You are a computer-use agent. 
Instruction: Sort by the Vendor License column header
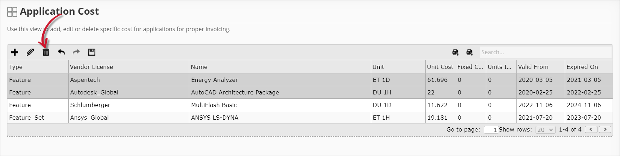91,67
